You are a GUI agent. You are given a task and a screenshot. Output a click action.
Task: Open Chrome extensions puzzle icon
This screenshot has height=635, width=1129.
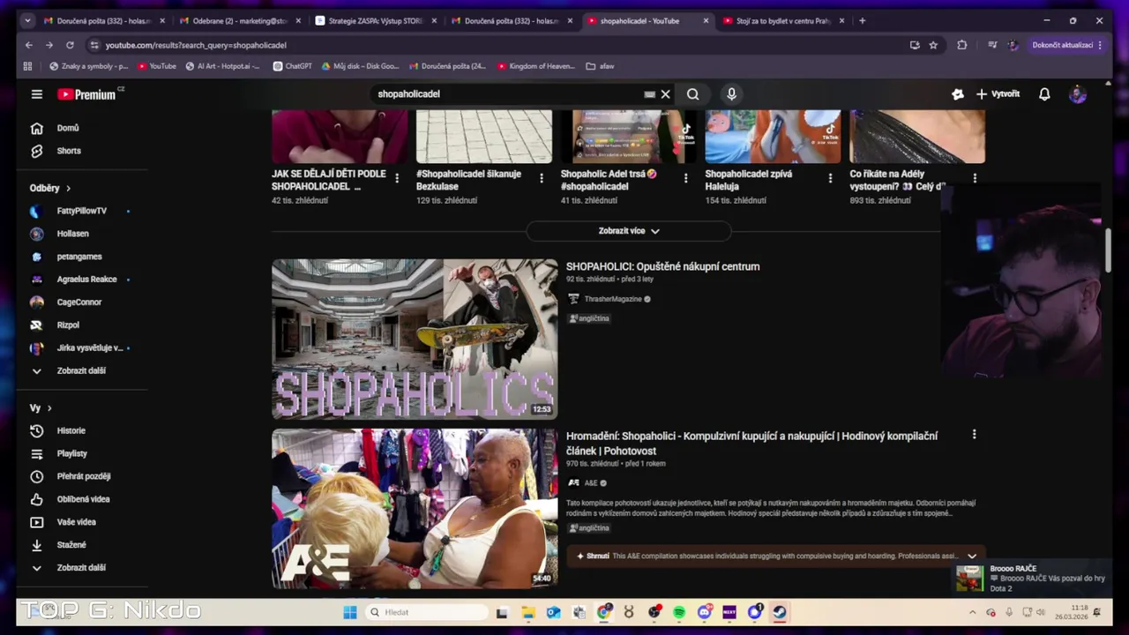tap(962, 45)
